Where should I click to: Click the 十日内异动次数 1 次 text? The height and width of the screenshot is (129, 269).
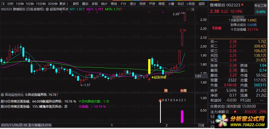coord(94,101)
